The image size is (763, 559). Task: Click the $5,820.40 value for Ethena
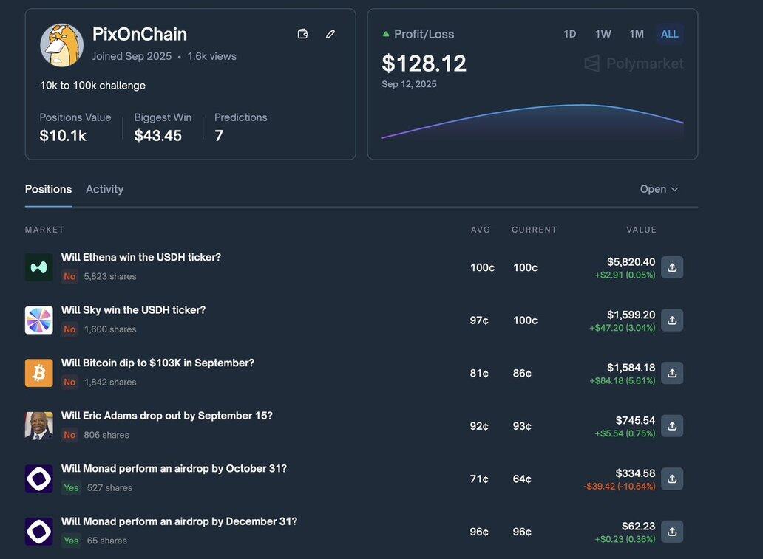631,262
